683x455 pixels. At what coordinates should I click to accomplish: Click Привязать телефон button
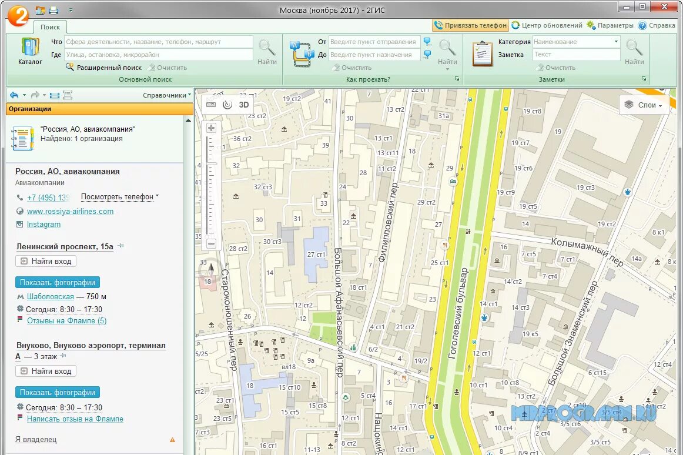tap(470, 25)
